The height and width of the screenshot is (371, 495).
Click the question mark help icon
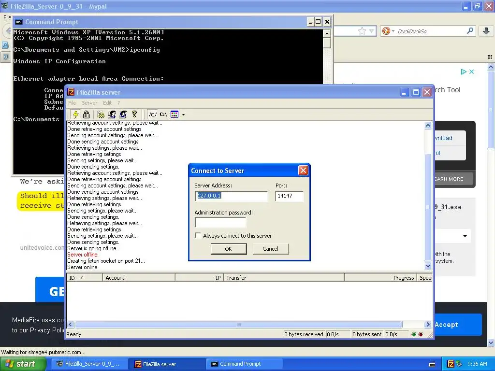coord(134,114)
